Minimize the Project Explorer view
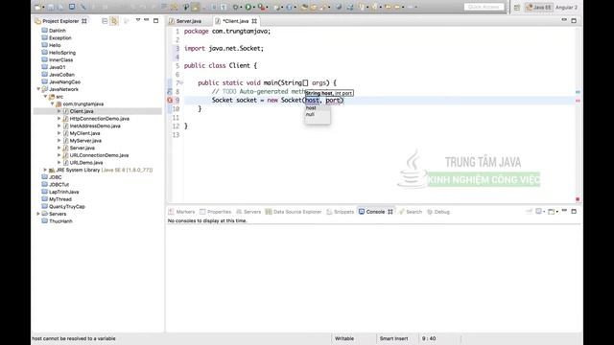This screenshot has width=614, height=345. pyautogui.click(x=147, y=20)
